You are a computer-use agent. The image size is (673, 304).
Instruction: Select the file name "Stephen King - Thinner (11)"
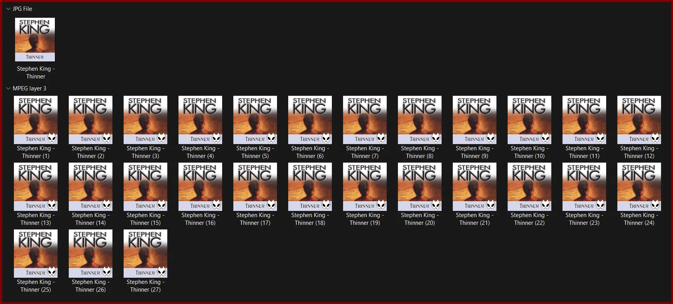point(584,152)
